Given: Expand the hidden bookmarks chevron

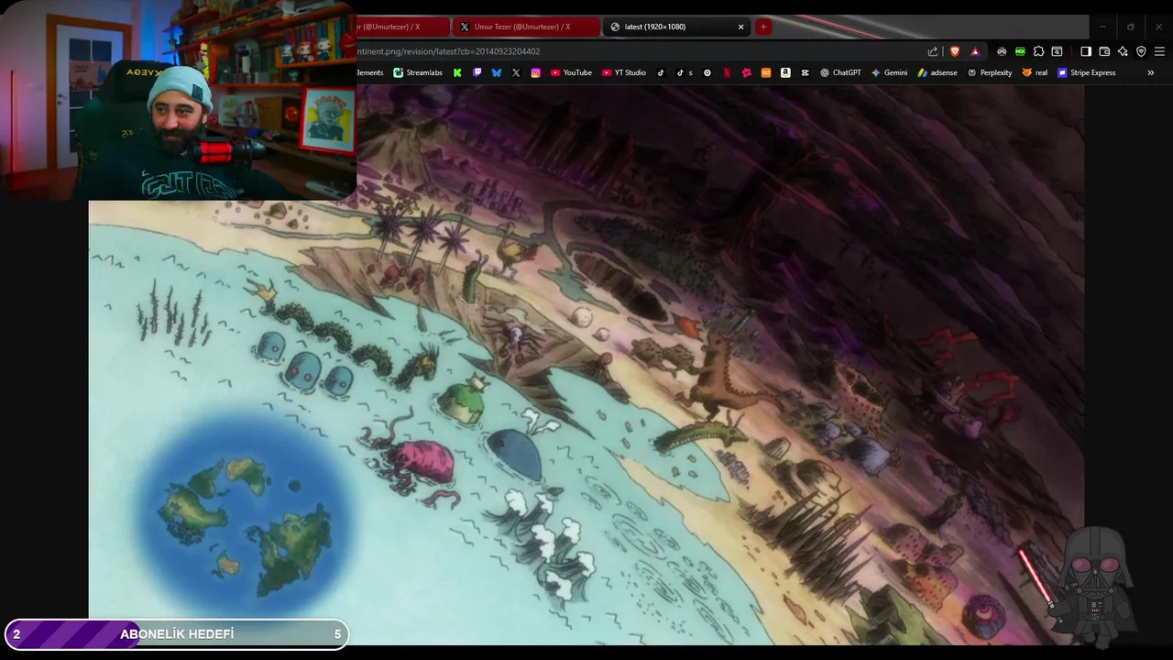Looking at the screenshot, I should [1151, 72].
